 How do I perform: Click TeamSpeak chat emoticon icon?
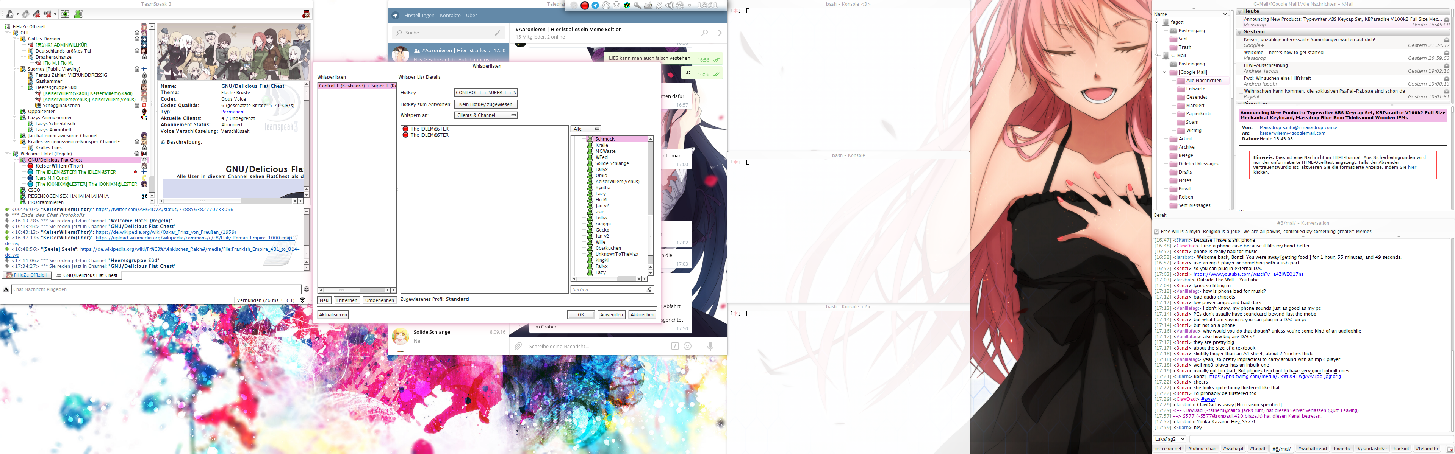click(x=307, y=289)
